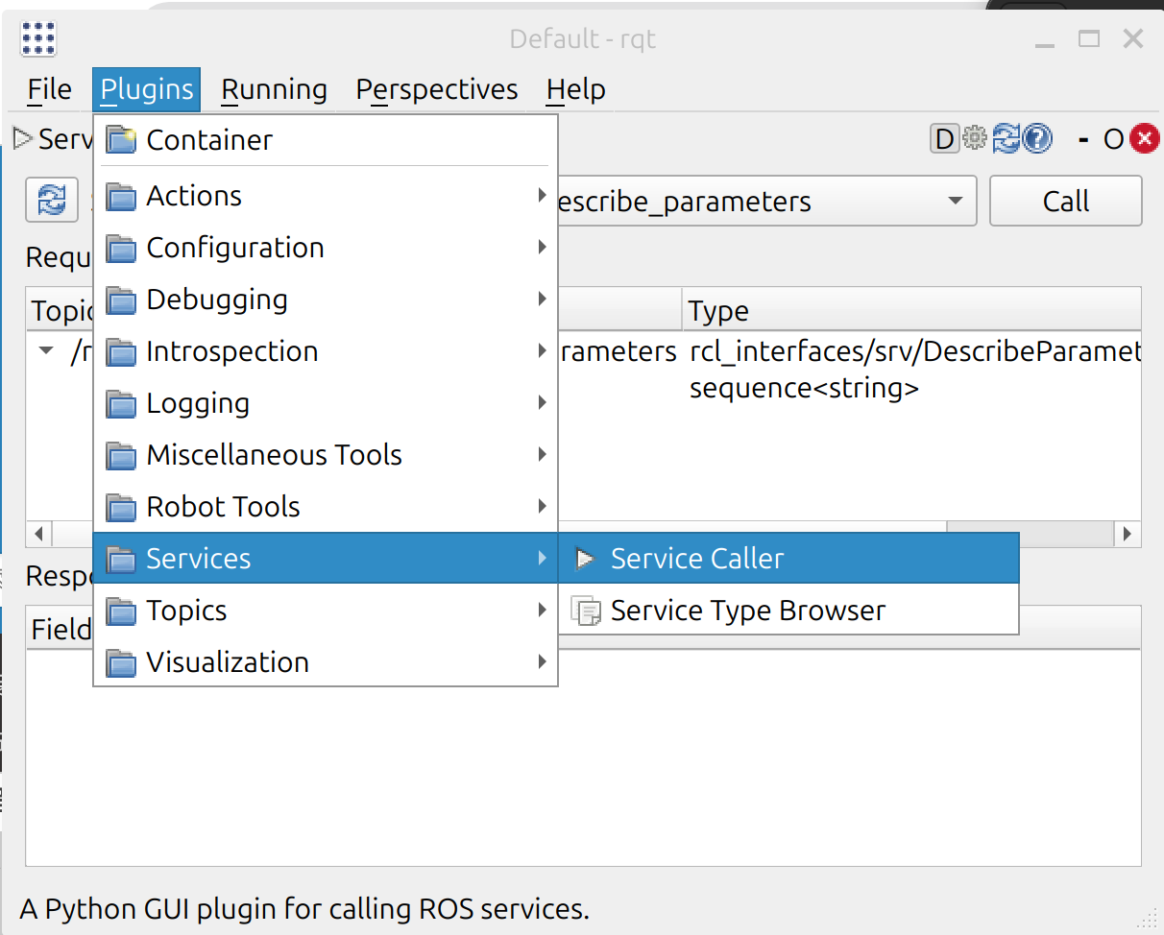Open plugin configuration gear icon
The width and height of the screenshot is (1164, 935).
(975, 140)
